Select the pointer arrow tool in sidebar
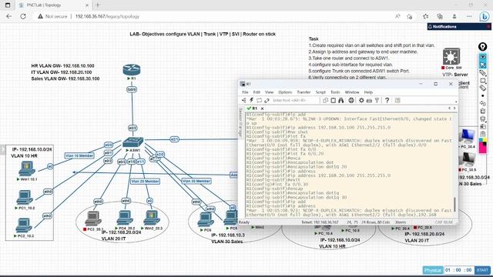The height and width of the screenshot is (277, 493). pyautogui.click(x=483, y=65)
